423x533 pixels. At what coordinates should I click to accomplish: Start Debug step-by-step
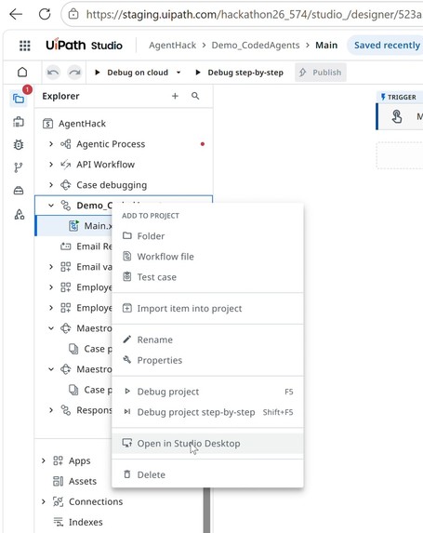(x=240, y=73)
